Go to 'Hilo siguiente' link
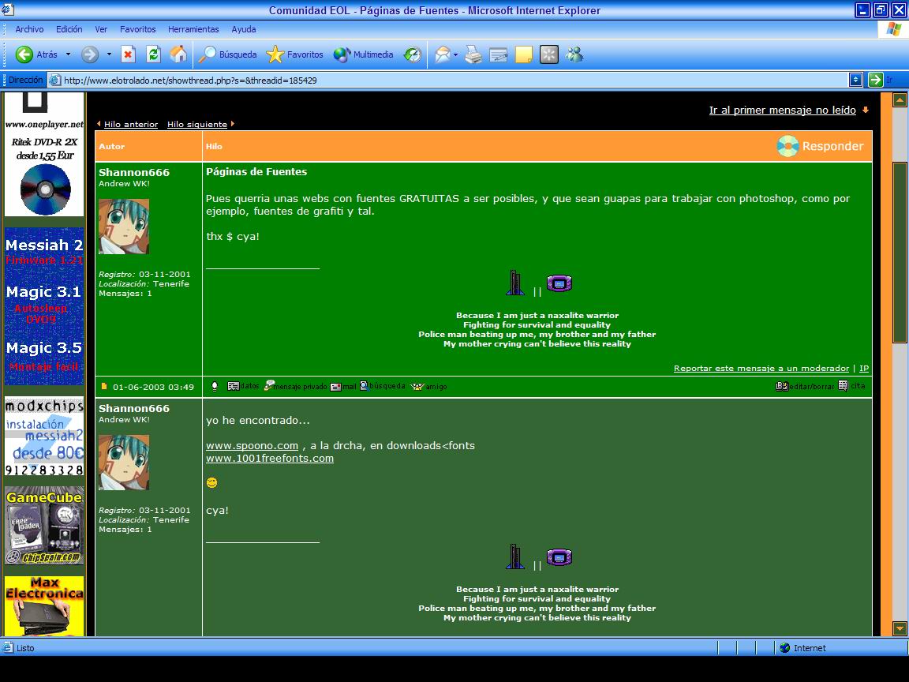This screenshot has width=909, height=682. pos(197,124)
